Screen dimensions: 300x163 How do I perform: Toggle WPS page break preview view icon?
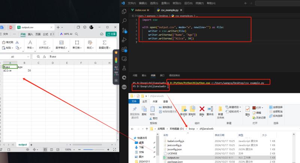pos(51,150)
